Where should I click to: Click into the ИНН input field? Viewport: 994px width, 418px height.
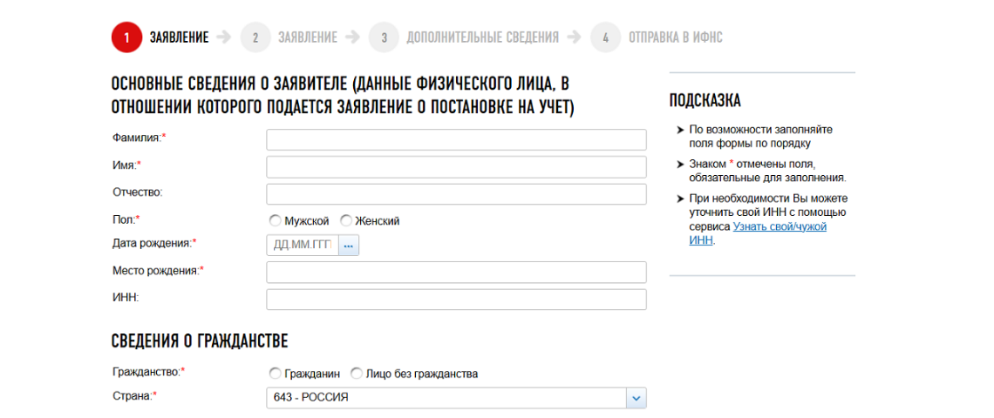456,300
